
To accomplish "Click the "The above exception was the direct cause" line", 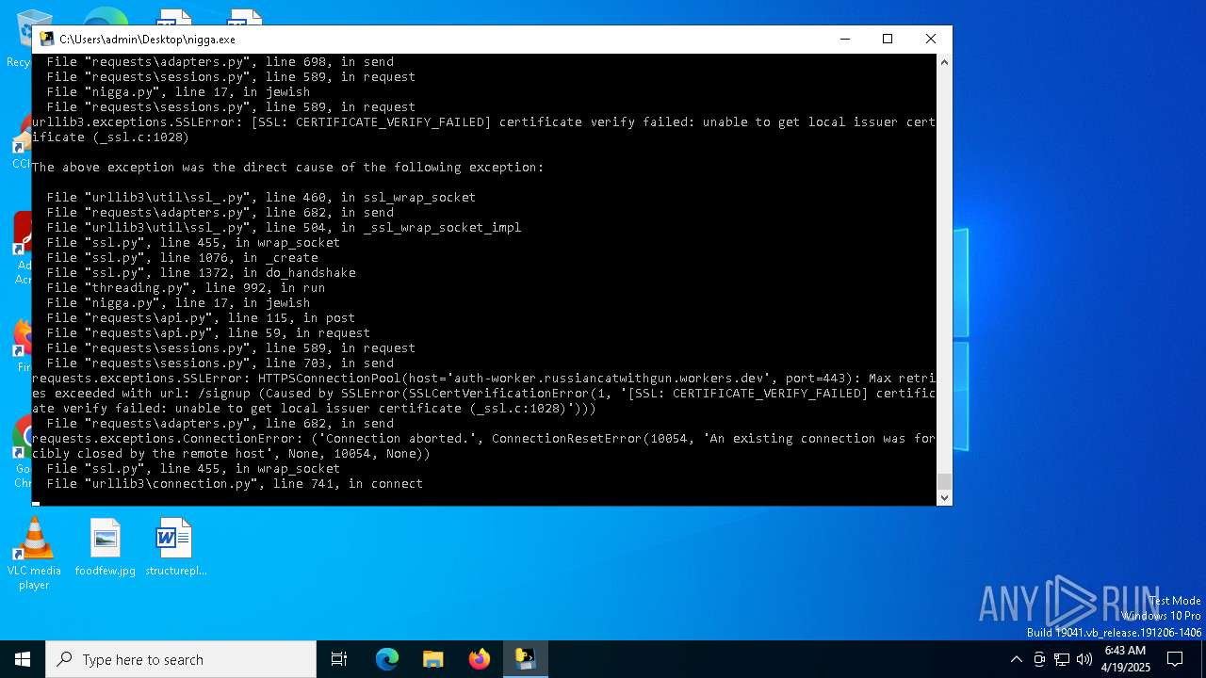I will [x=288, y=168].
